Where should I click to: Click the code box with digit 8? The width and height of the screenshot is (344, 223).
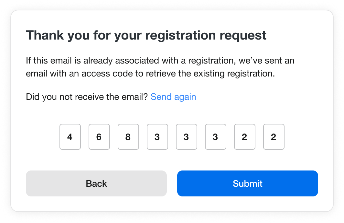[128, 137]
